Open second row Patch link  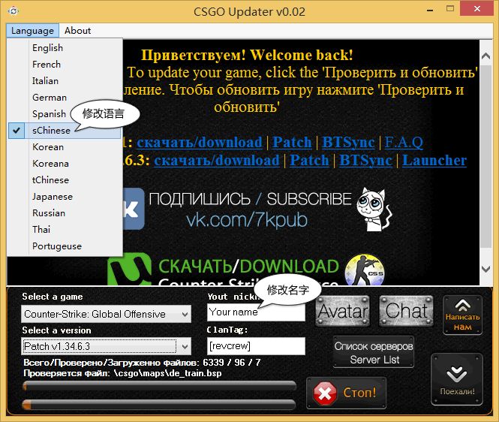pyautogui.click(x=309, y=160)
